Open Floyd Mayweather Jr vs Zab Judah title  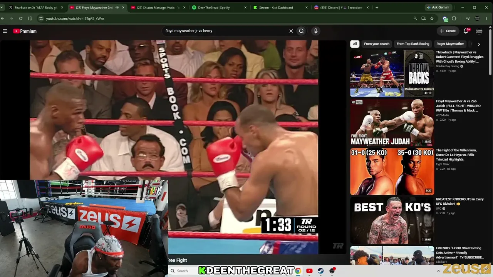tap(459, 106)
